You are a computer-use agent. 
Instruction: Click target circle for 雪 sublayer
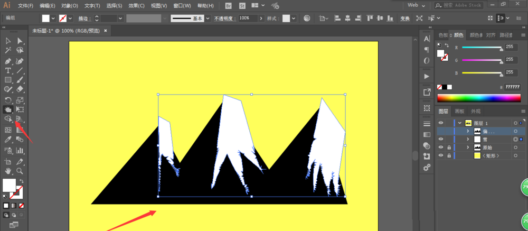tap(515, 139)
